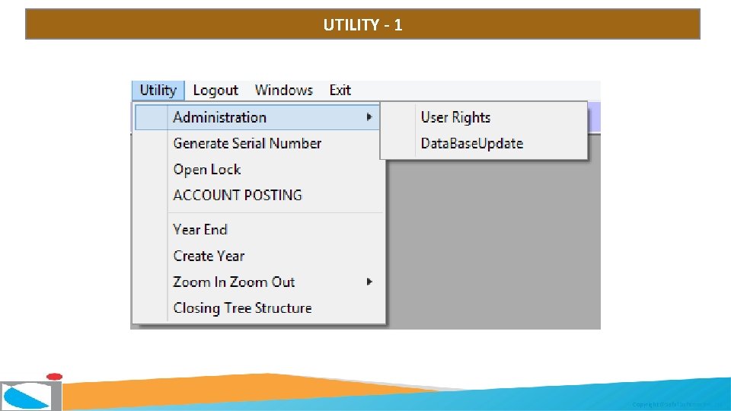Click the Logout menu item
The height and width of the screenshot is (411, 731).
[215, 90]
